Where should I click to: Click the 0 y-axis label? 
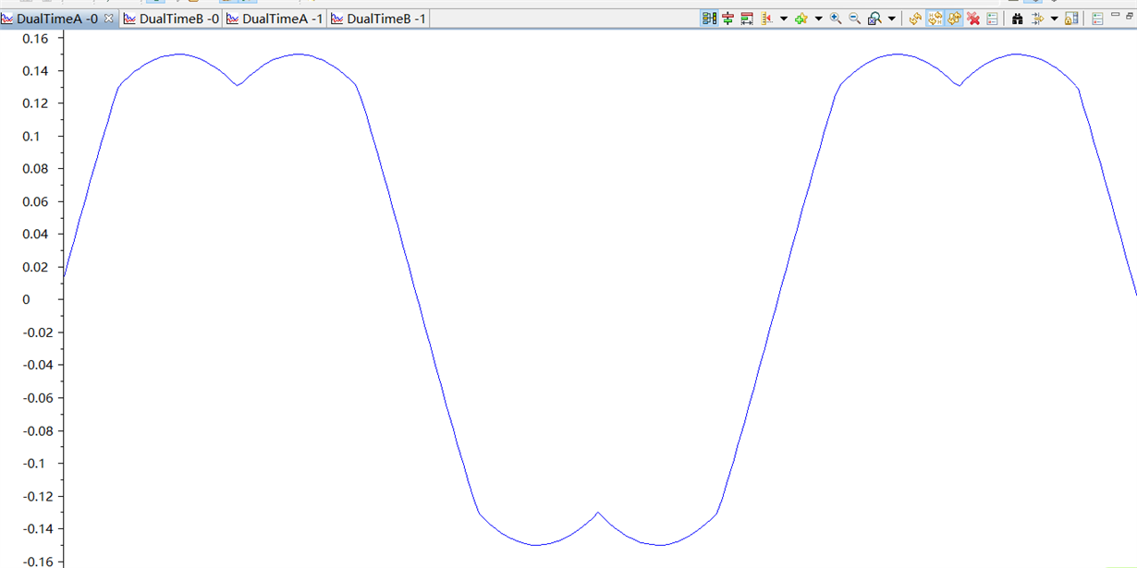(27, 300)
